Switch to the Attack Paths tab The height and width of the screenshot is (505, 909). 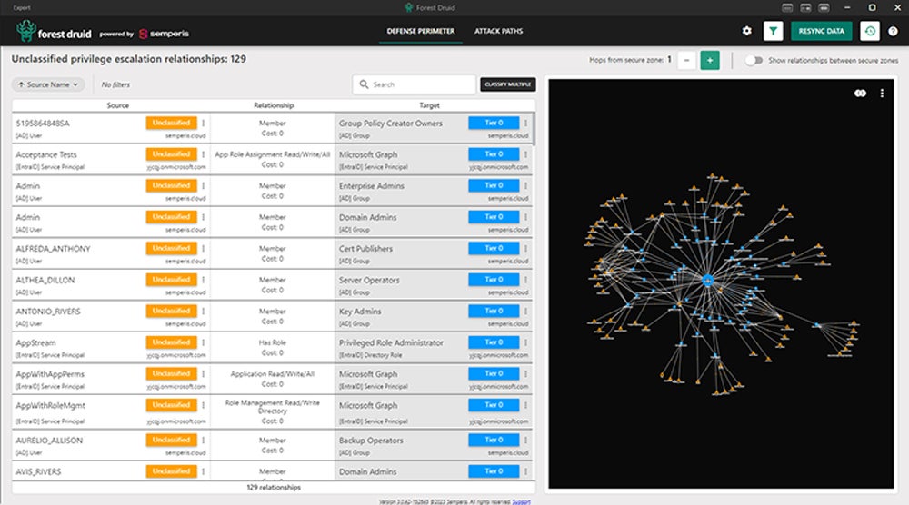498,32
